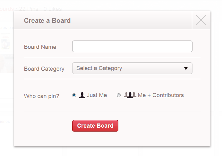This screenshot has height=156, width=222.
Task: Click the dimmed page area below the dialog
Action: [112, 152]
